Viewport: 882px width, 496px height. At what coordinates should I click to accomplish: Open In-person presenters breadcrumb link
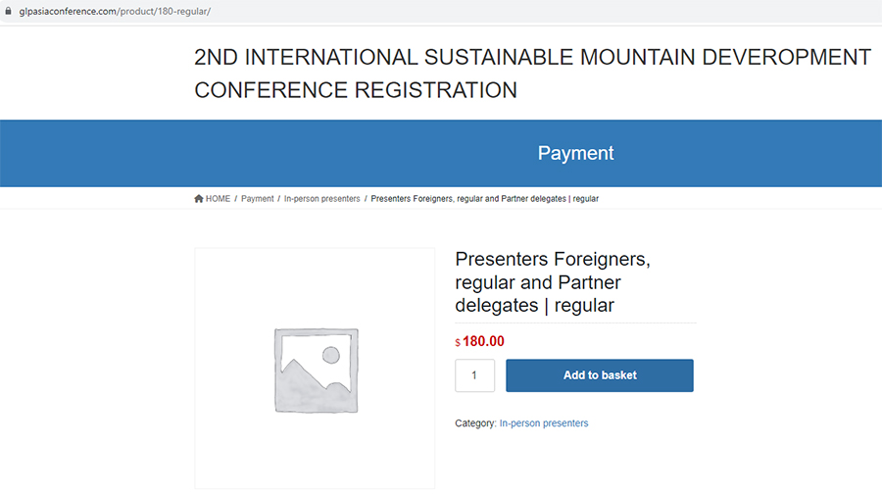[321, 199]
